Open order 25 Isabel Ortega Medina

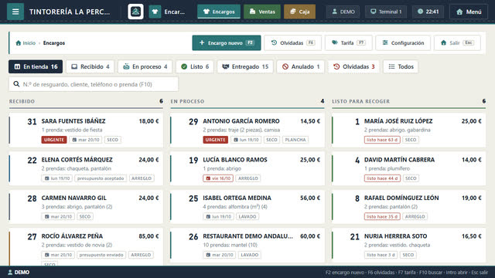click(x=247, y=207)
